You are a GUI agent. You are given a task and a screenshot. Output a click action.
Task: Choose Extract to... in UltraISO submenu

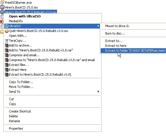[x=133, y=41]
